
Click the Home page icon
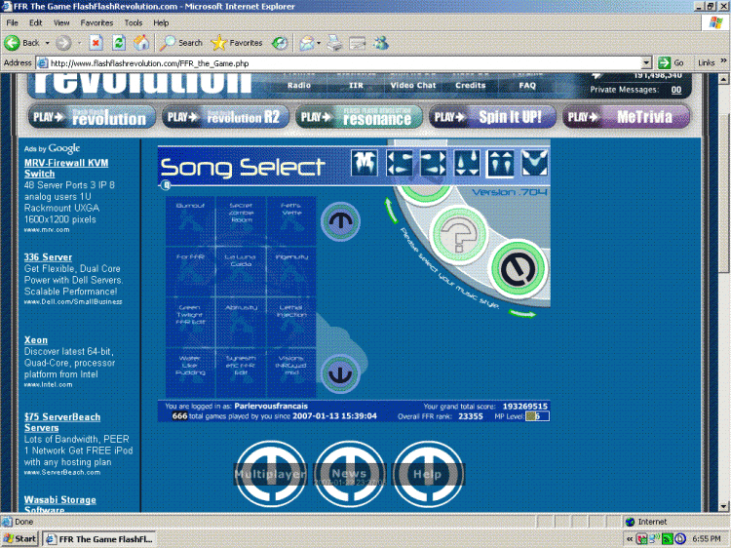141,43
